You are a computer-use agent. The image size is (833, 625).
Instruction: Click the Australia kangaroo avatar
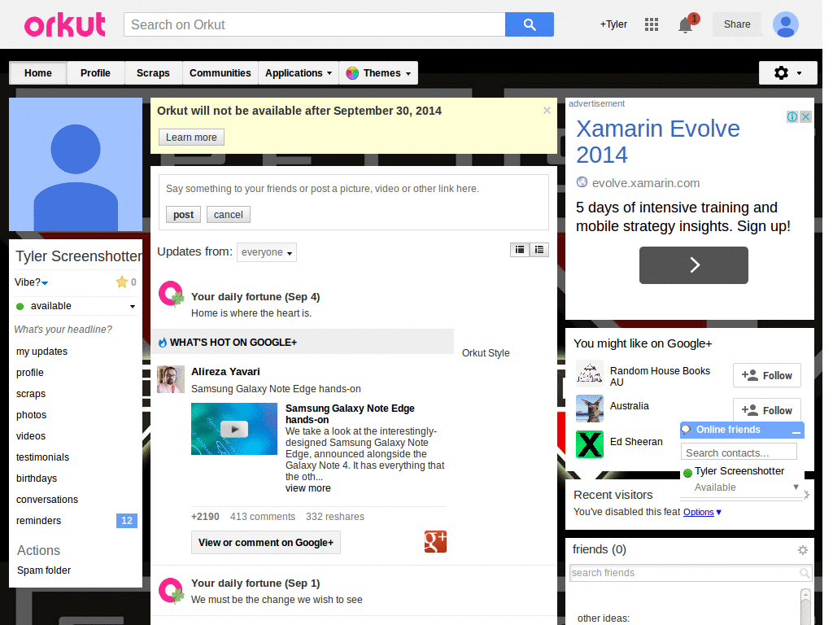point(590,409)
